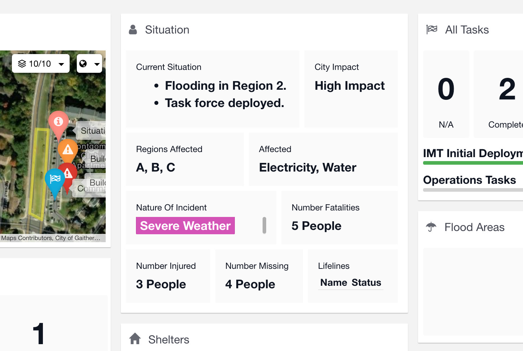The width and height of the screenshot is (523, 351).
Task: Click the Situation person icon
Action: coord(133,30)
